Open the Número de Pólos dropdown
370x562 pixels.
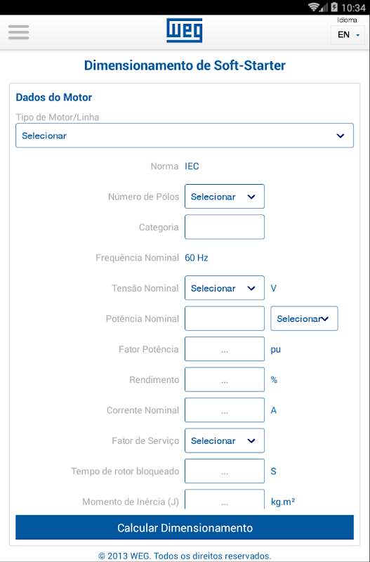225,197
